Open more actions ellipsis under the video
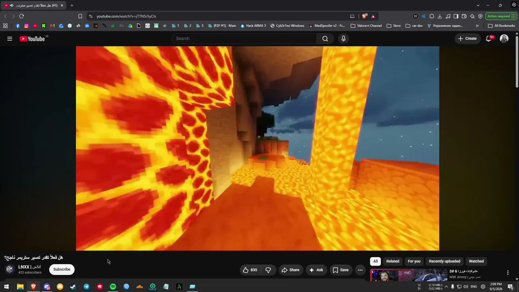519x292 pixels. pyautogui.click(x=360, y=270)
